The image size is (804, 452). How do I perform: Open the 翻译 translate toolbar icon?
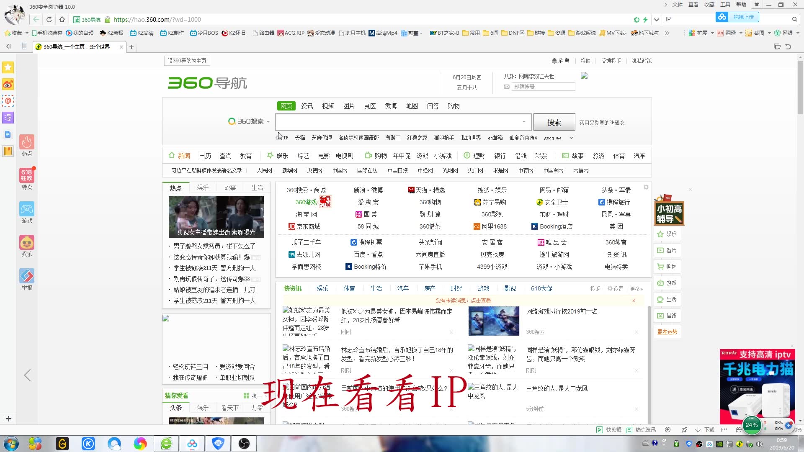727,33
